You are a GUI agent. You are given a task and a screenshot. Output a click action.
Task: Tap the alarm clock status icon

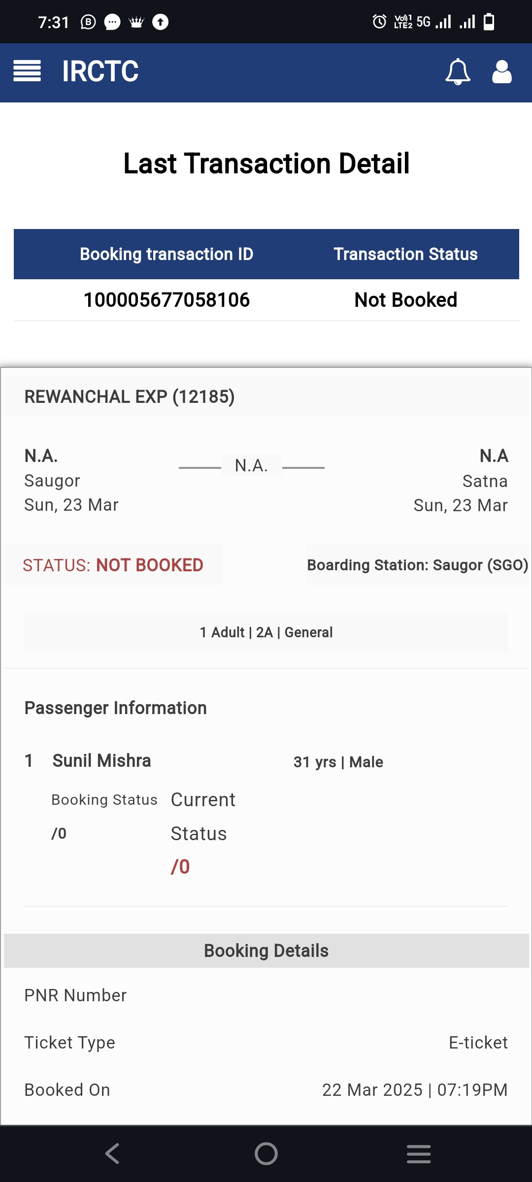point(379,22)
